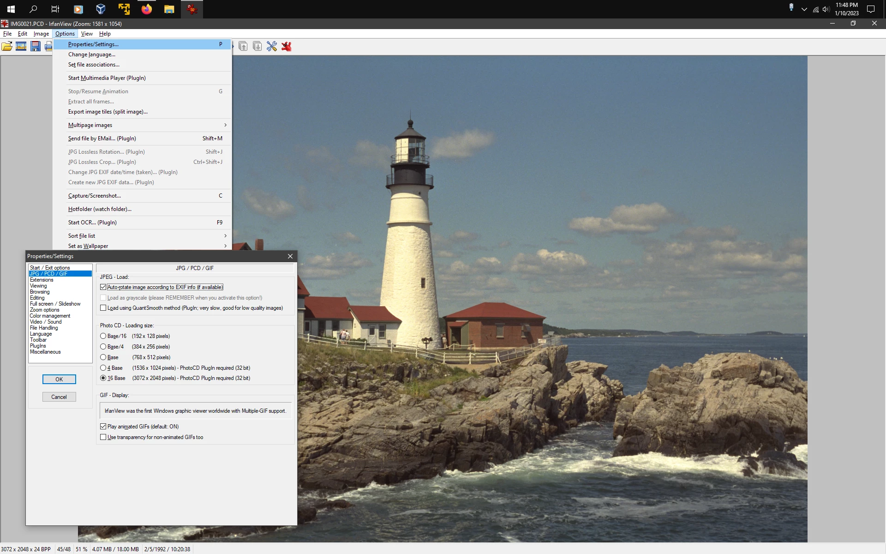Viewport: 886px width, 554px height.
Task: Click the red IrfanView About mascot icon
Action: point(287,46)
